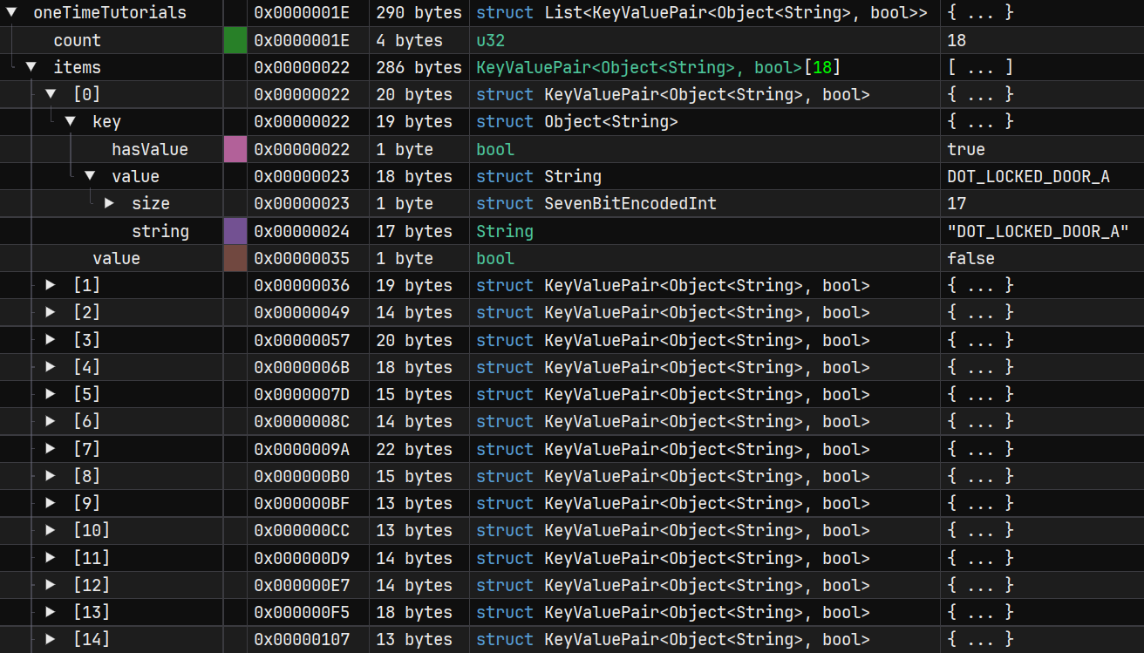Click the address 0x0000001E of oneTimeTutorials
This screenshot has height=653, width=1144.
pyautogui.click(x=302, y=12)
